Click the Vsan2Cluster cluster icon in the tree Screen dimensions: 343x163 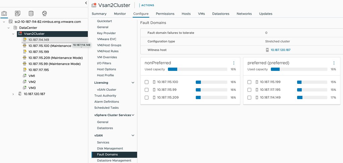pyautogui.click(x=20, y=34)
